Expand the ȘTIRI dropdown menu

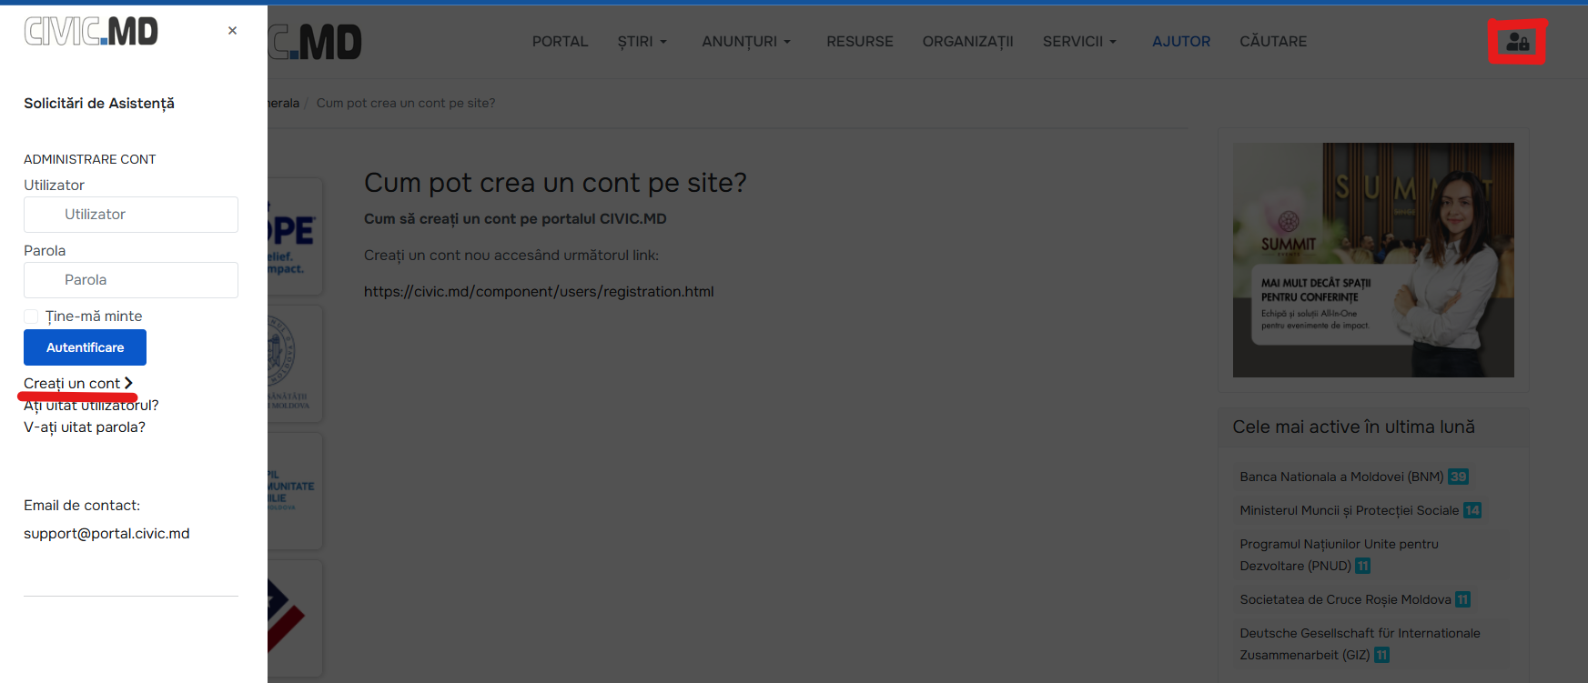coord(642,42)
